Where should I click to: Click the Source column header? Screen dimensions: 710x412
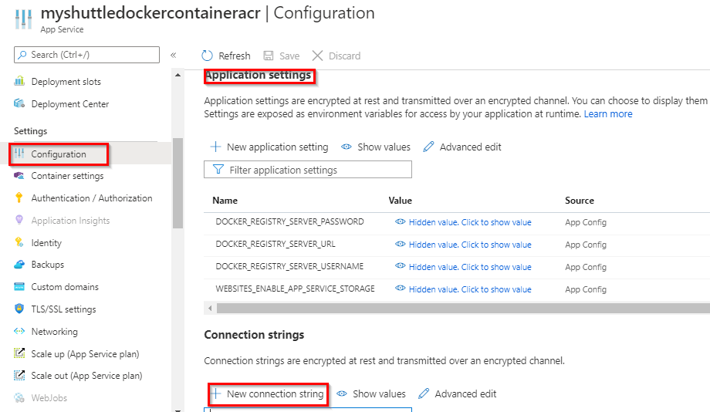(x=580, y=200)
